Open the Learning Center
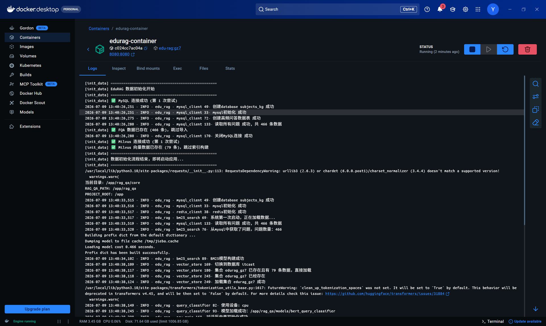The width and height of the screenshot is (546, 326). coord(453,9)
